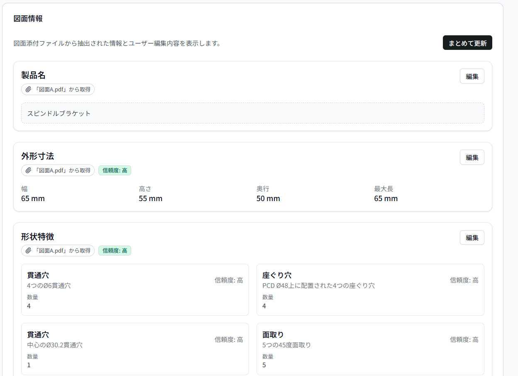The height and width of the screenshot is (376, 518).
Task: Toggle the 信頼度: 高 badge in 外形寸法
Action: point(115,170)
